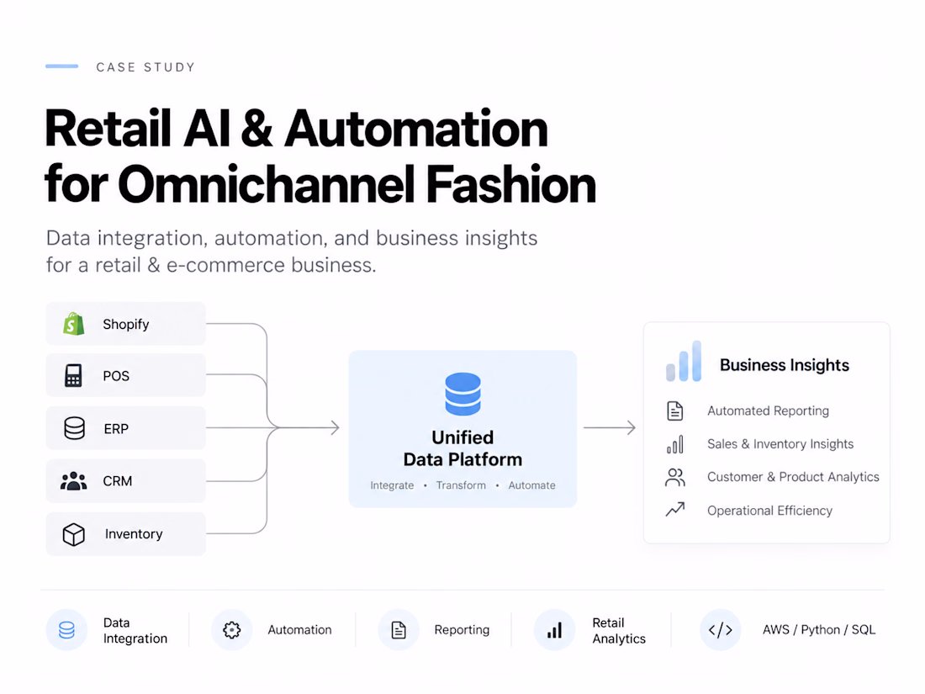The width and height of the screenshot is (925, 694).
Task: Select the "Retail Analytics" footer label
Action: (619, 630)
